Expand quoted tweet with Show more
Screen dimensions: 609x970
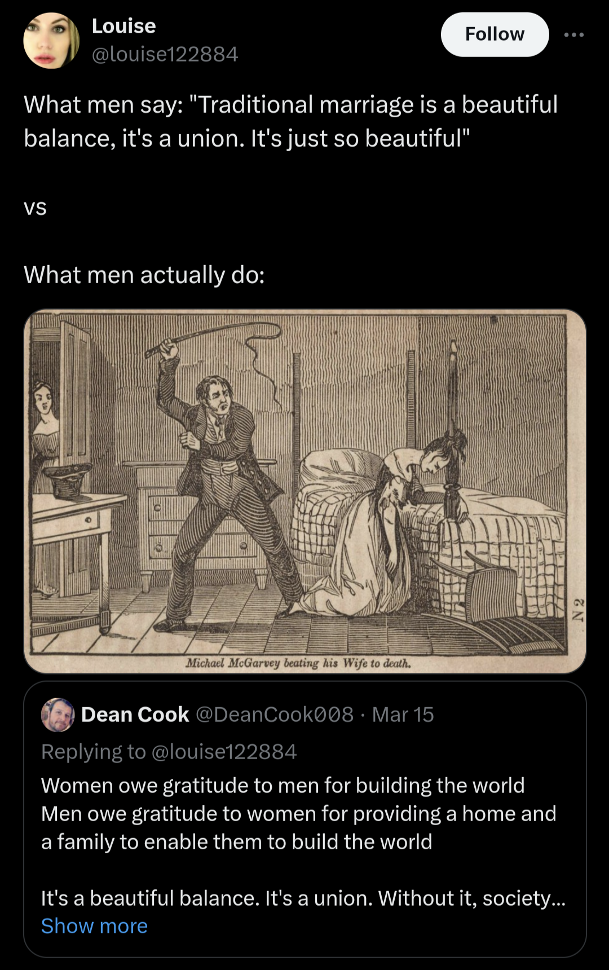[94, 926]
